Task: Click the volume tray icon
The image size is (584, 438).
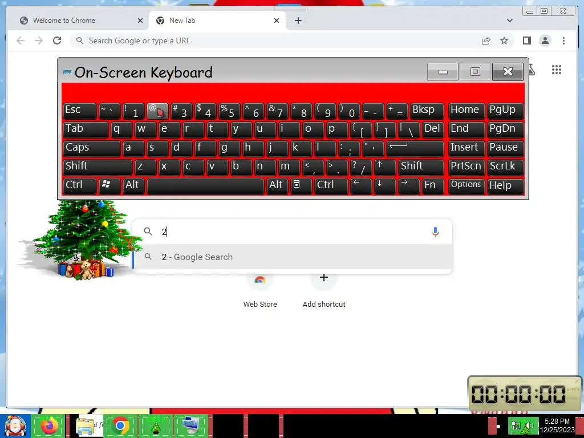Action: pyautogui.click(x=529, y=426)
